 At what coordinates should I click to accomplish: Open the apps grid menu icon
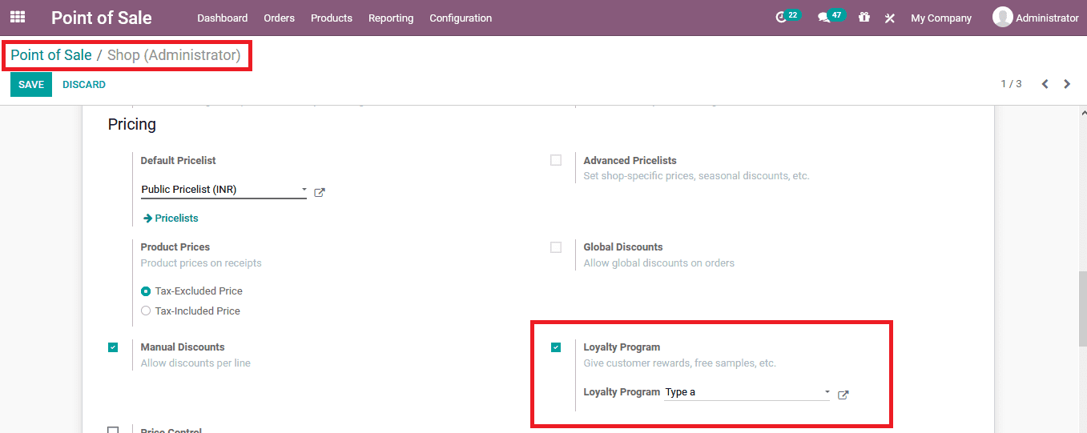point(18,17)
